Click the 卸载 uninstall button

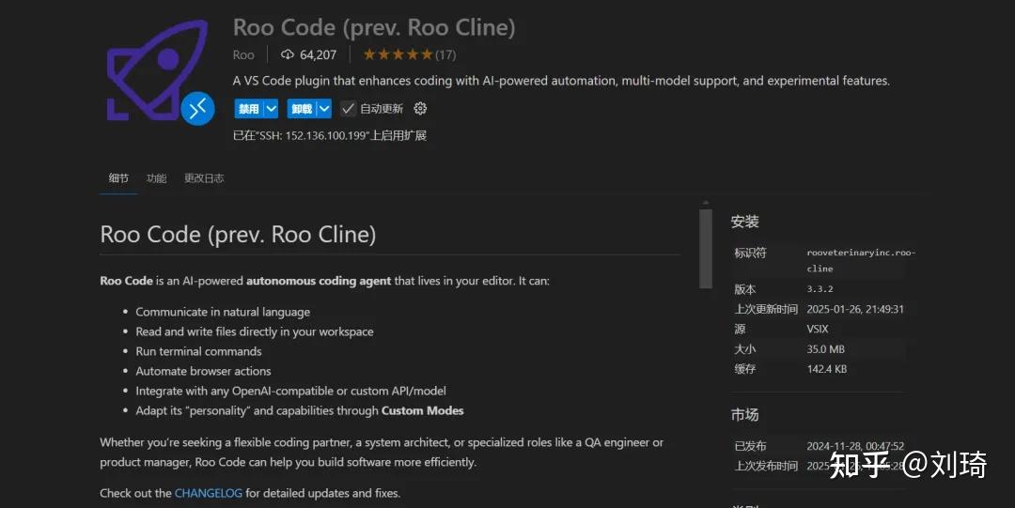click(302, 109)
